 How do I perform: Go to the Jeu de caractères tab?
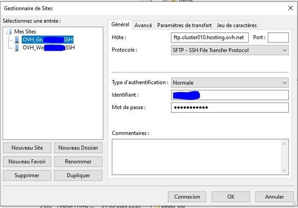(236, 25)
